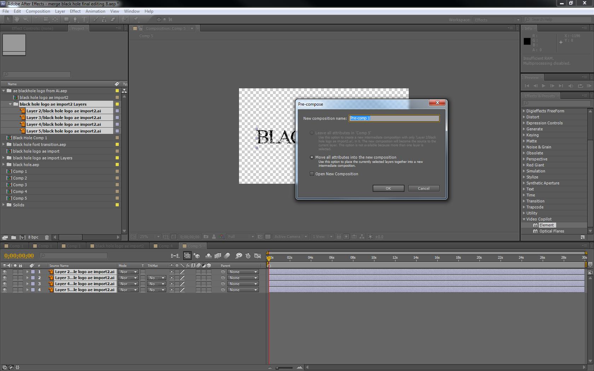
Task: Click the Draft 3D timeline button
Action: point(197,255)
